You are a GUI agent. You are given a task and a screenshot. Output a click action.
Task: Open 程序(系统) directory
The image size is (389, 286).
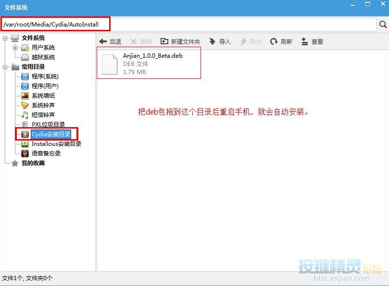click(x=45, y=77)
